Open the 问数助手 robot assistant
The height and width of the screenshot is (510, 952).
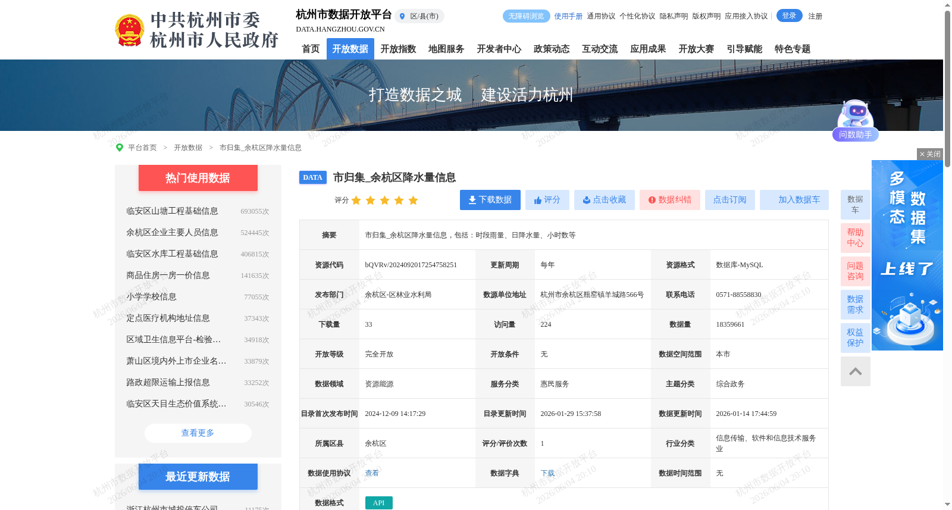click(856, 121)
